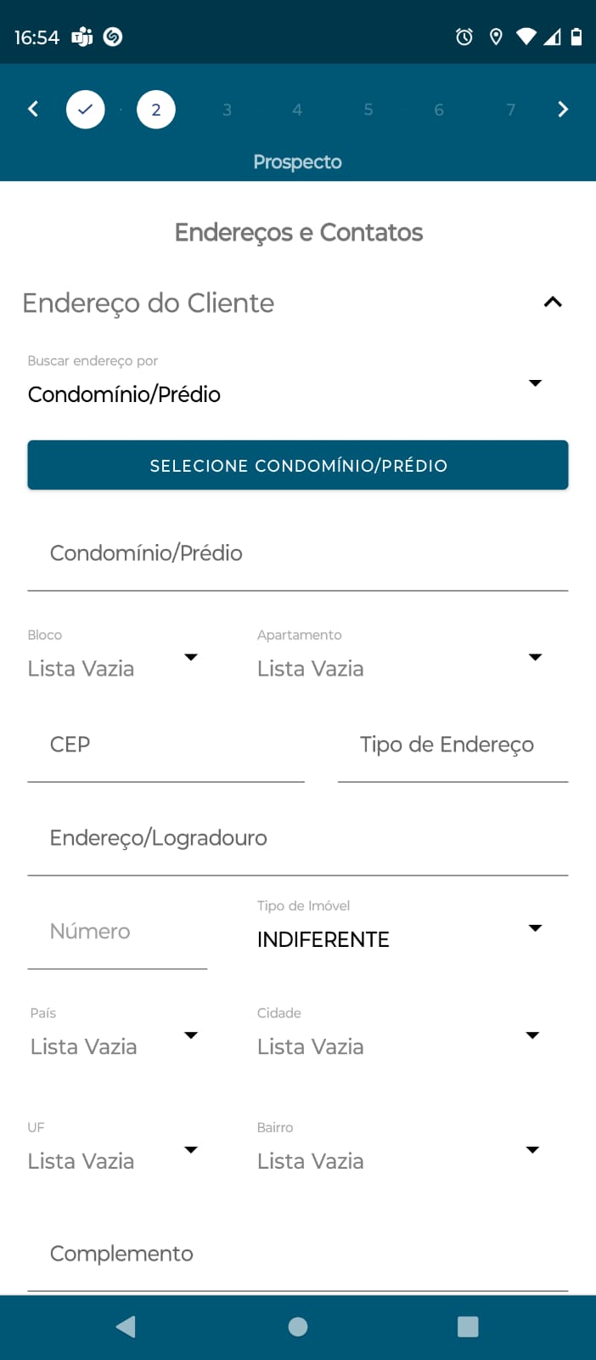Open the Buscar endereço por dropdown

[284, 394]
